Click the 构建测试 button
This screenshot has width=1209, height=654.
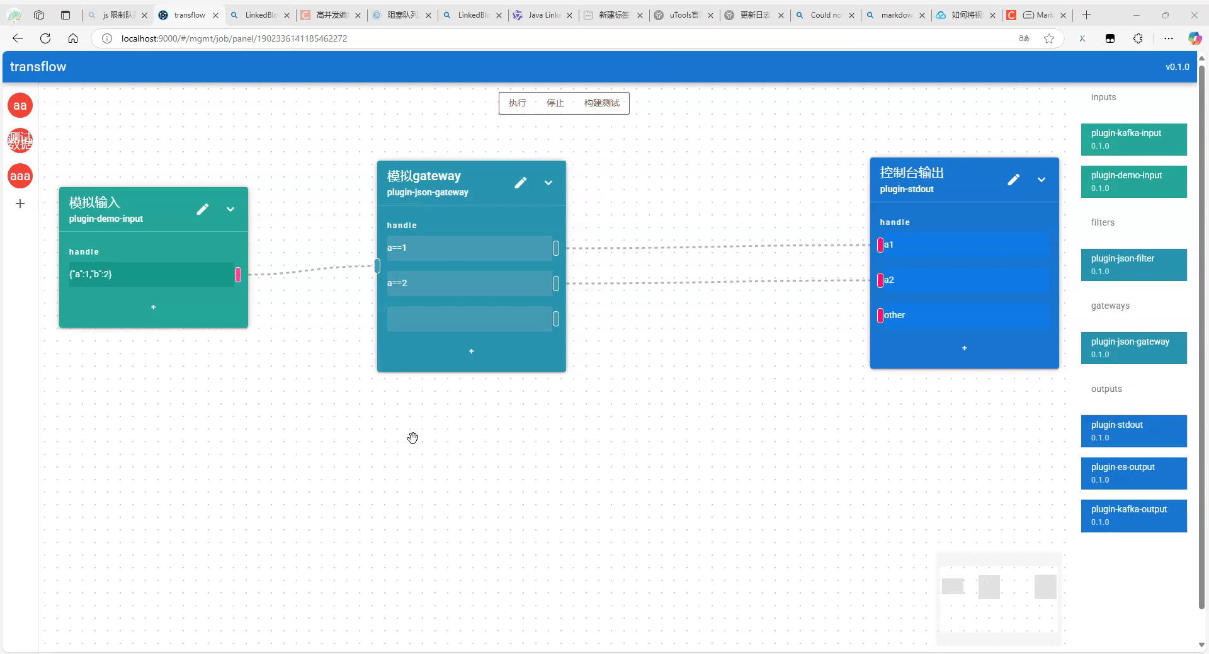[602, 103]
